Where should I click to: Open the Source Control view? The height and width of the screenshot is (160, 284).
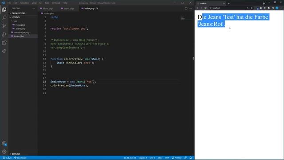[x=4, y=26]
